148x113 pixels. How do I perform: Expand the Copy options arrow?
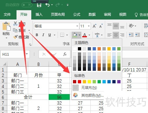coord(29,30)
